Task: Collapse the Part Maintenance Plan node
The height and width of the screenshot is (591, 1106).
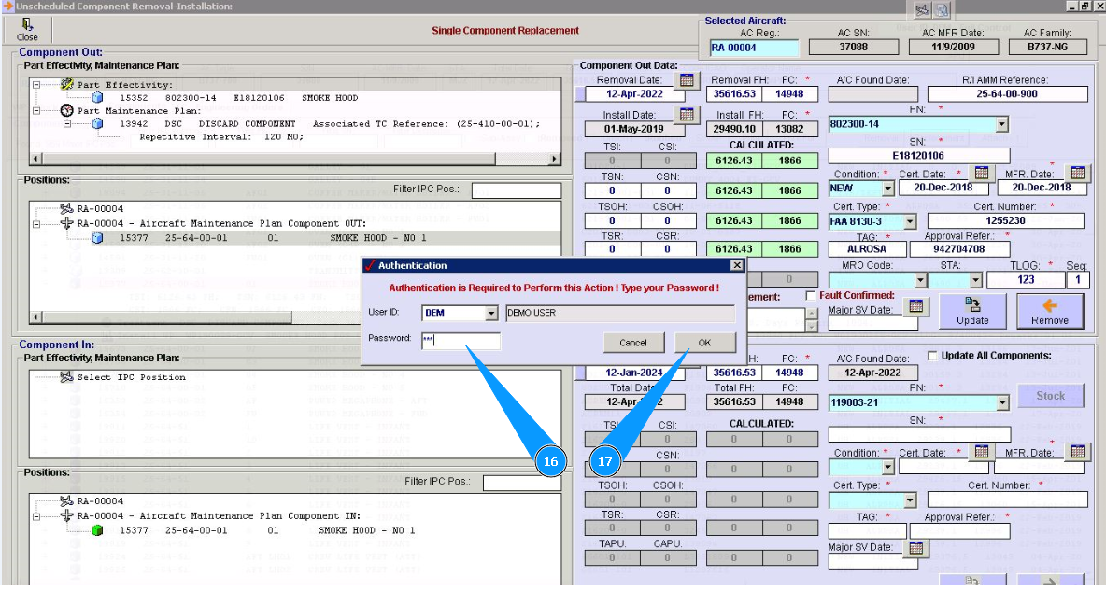Action: [35, 110]
